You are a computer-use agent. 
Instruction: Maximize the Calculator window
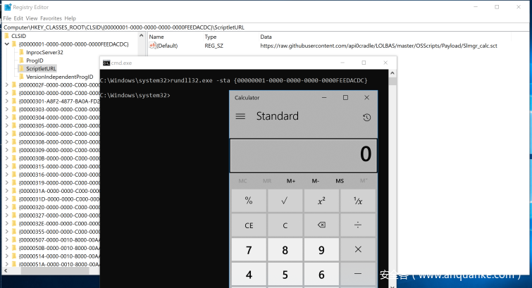point(345,98)
